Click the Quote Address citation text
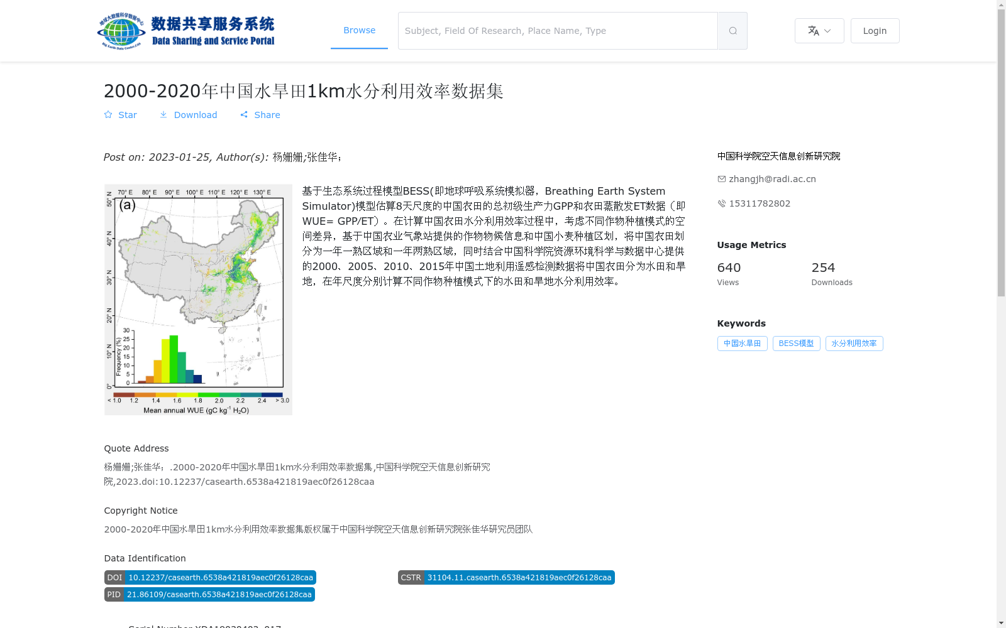 (297, 474)
